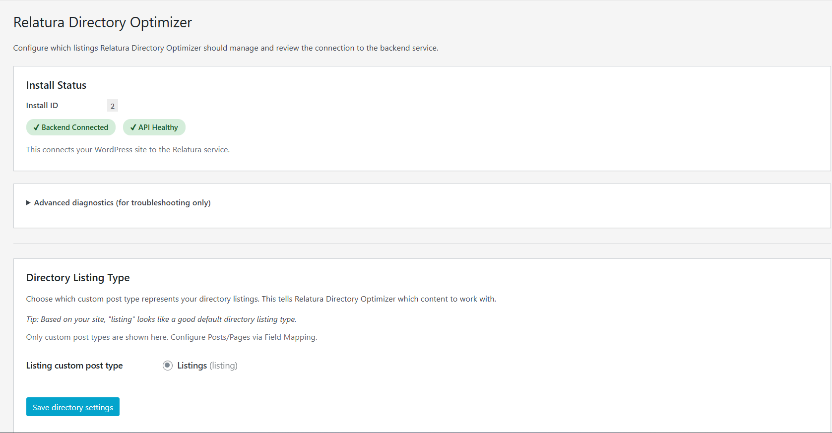Click the "Backend Connected" badge text
This screenshot has width=832, height=433.
tap(75, 127)
